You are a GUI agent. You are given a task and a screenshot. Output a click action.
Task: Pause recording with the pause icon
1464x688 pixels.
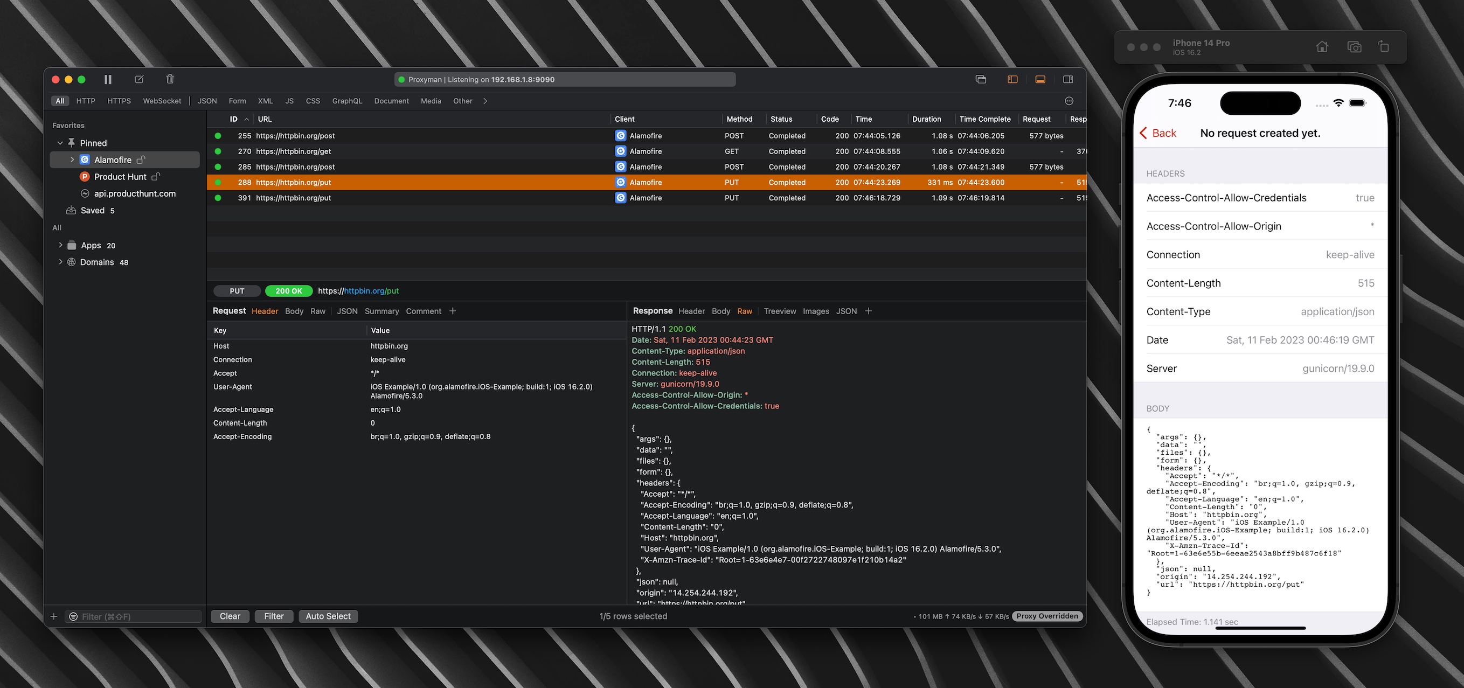tap(108, 80)
